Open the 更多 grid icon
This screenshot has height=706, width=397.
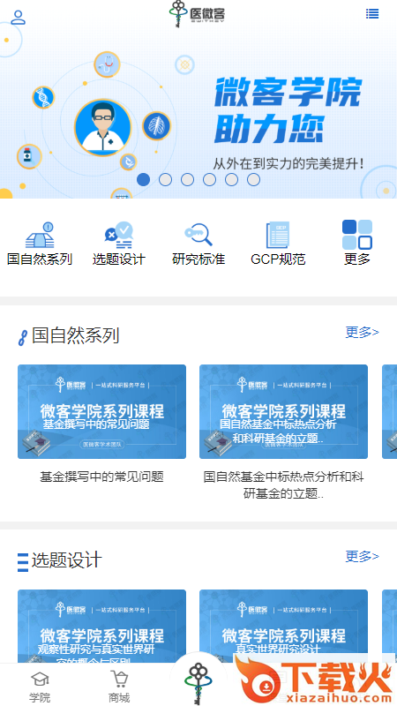pos(357,235)
